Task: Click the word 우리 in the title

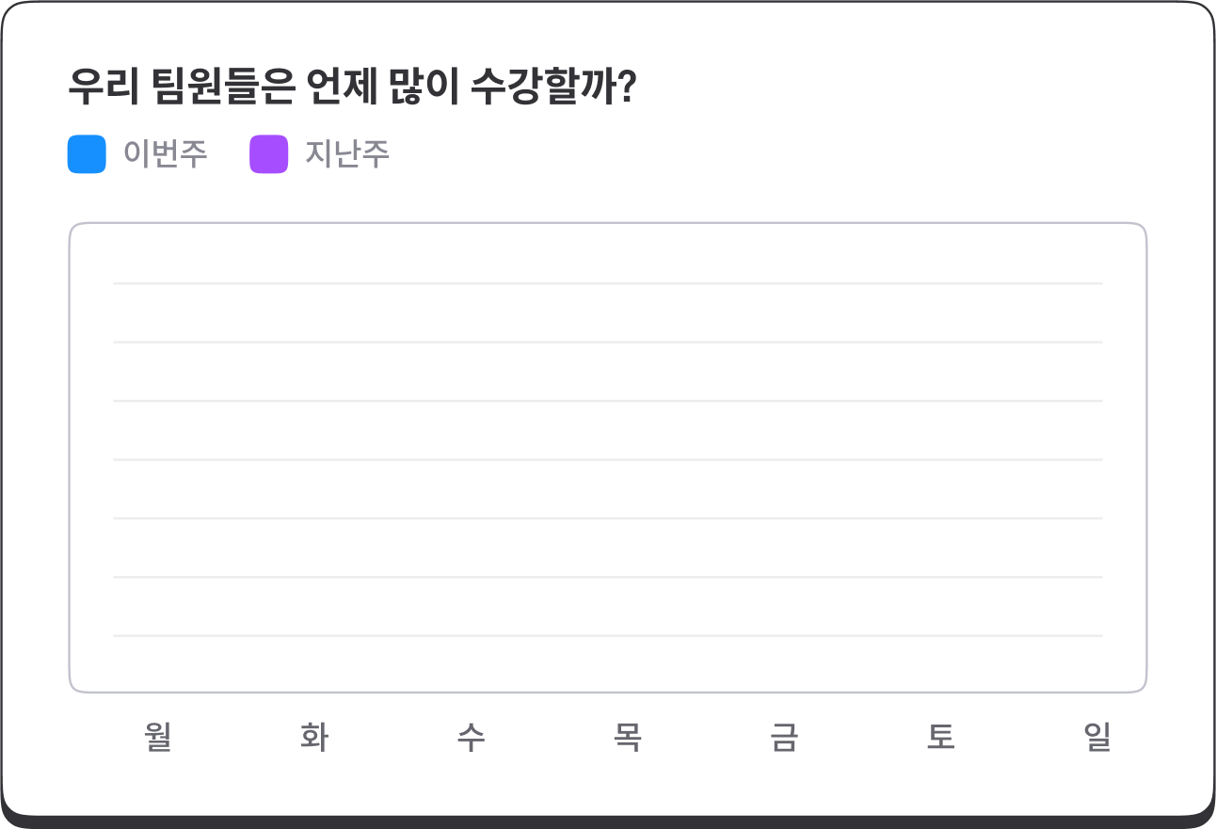Action: [104, 89]
